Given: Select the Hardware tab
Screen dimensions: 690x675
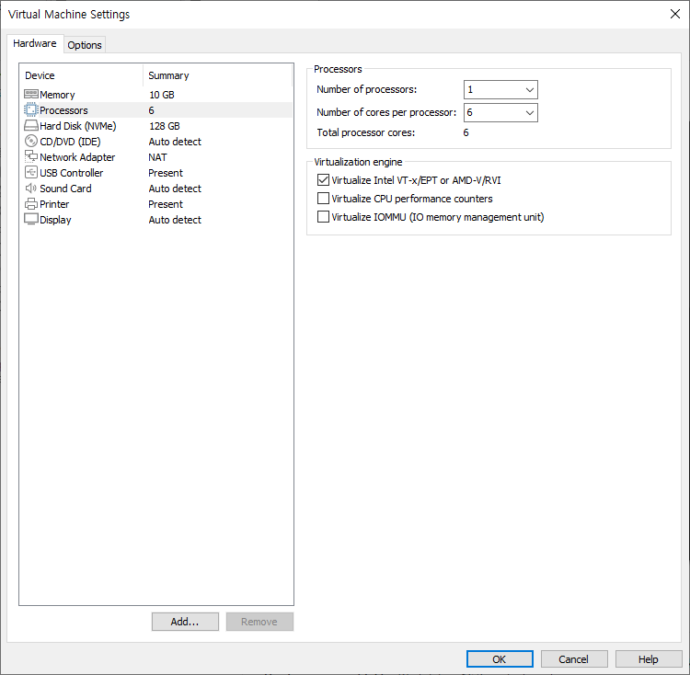Looking at the screenshot, I should click(35, 43).
